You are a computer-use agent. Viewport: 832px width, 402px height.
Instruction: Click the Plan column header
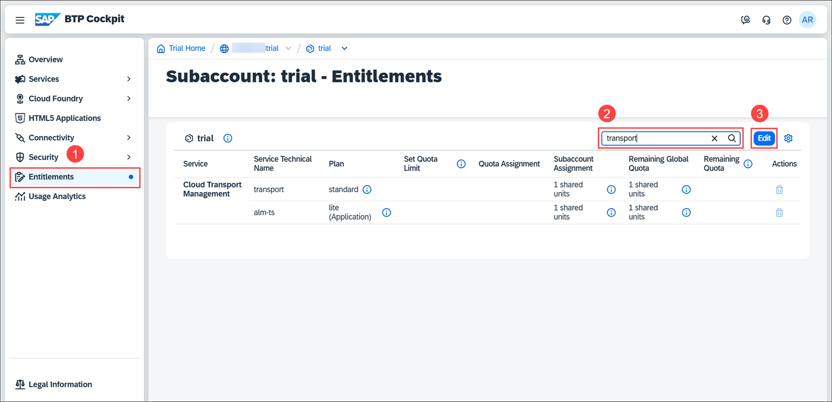tap(336, 164)
